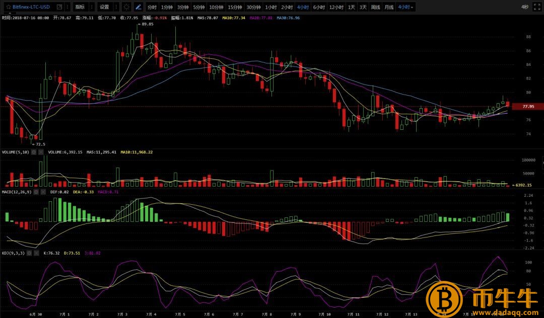
Task: Select the 1分钟 interval
Action: click(x=167, y=7)
